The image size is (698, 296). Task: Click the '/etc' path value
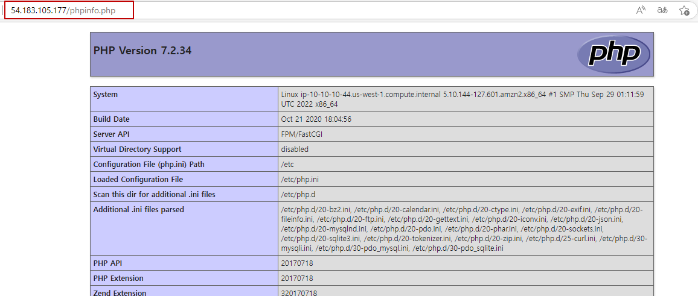point(287,165)
